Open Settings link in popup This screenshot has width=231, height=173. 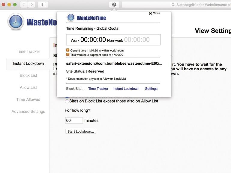coord(151,89)
